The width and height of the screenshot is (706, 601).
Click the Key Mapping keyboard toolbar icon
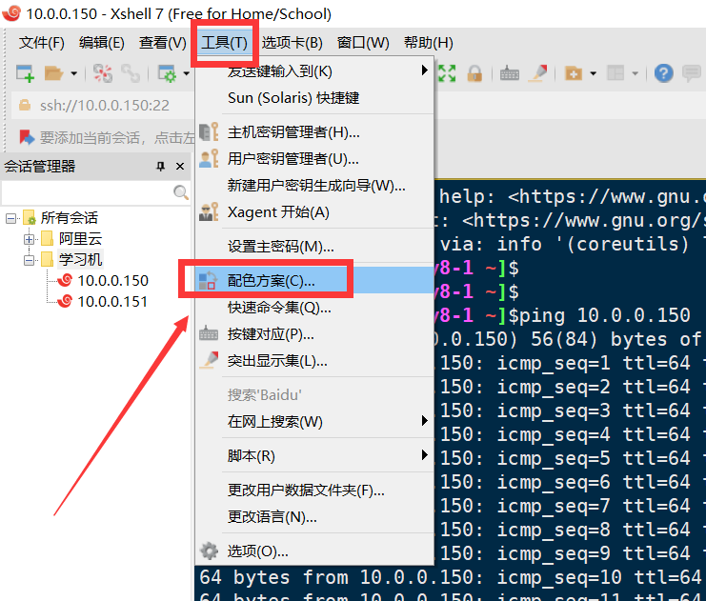(509, 73)
